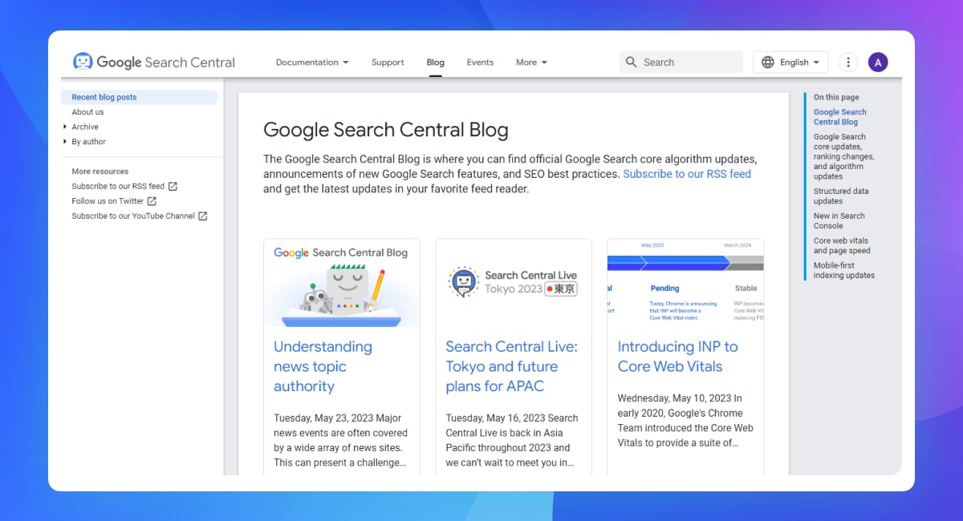Expand the By author section
The image size is (963, 521).
coord(65,142)
